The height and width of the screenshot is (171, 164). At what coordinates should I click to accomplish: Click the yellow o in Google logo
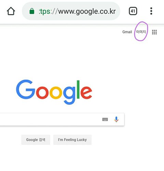coord(56,93)
